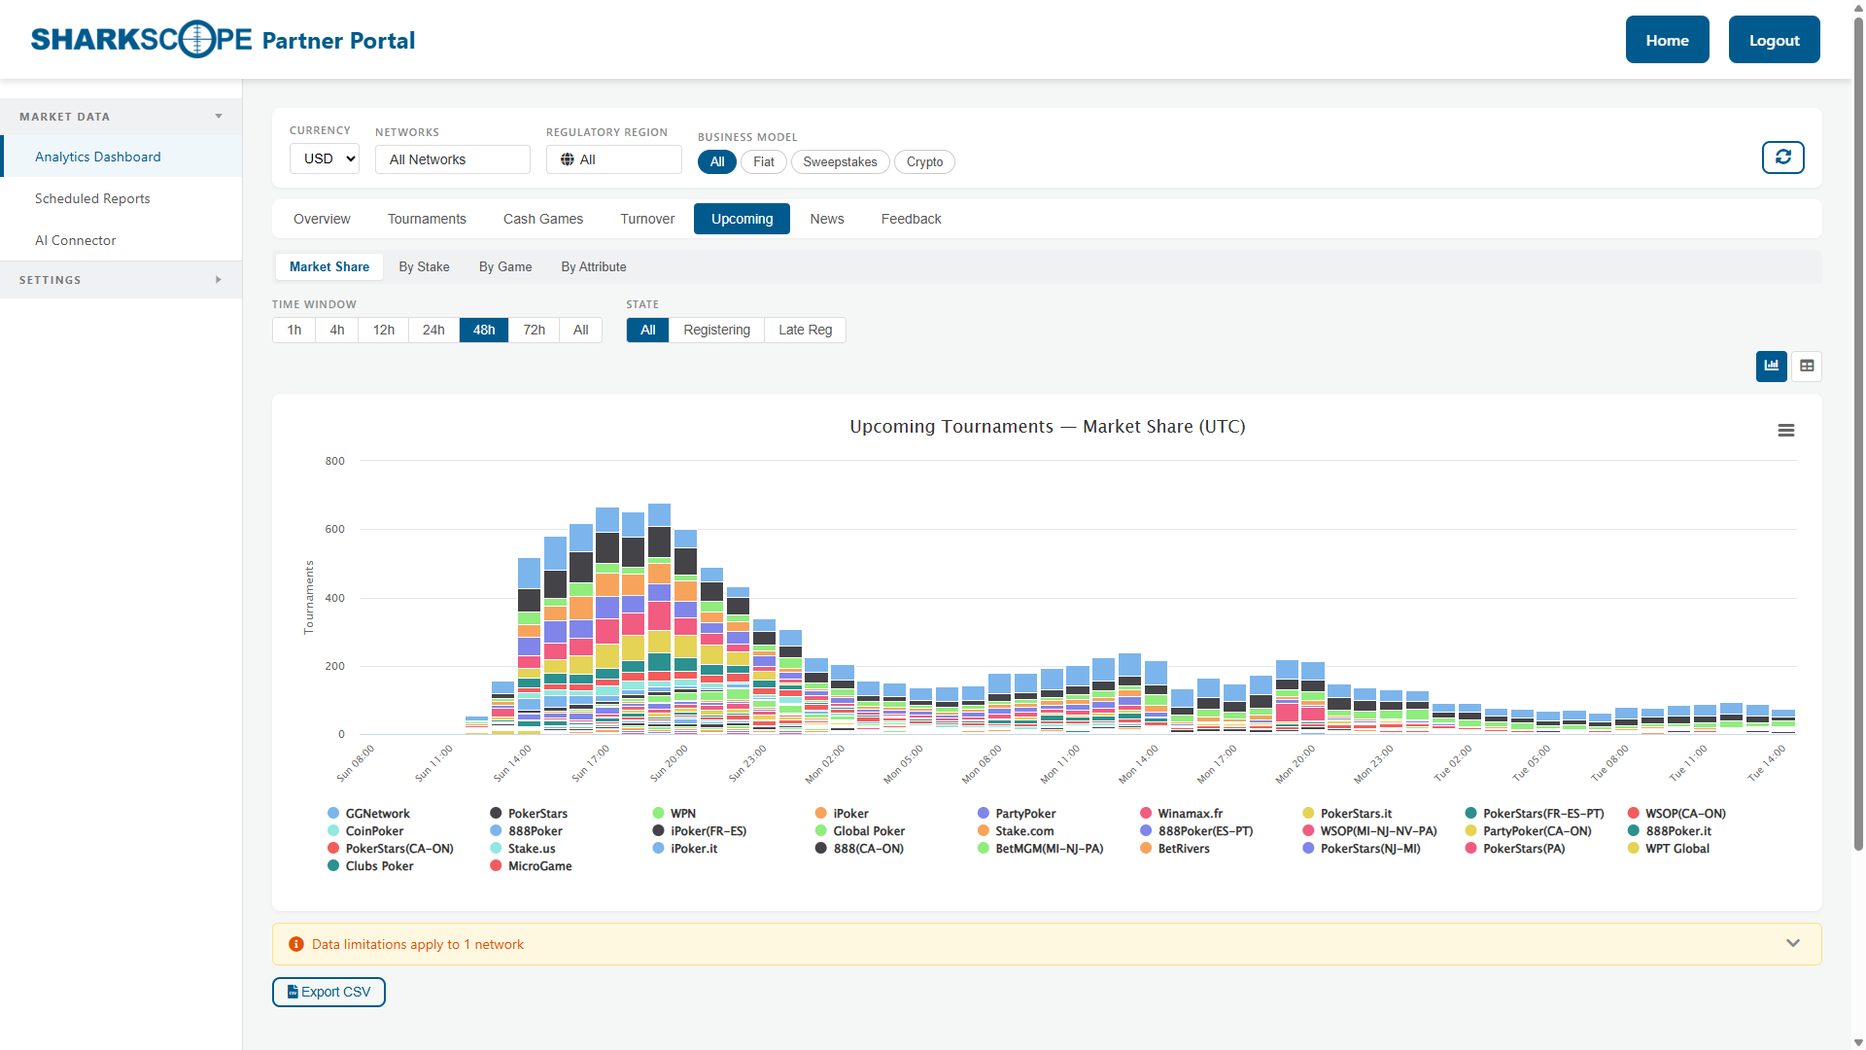This screenshot has height=1050, width=1866.
Task: Open the chart hamburger menu
Action: tap(1786, 430)
